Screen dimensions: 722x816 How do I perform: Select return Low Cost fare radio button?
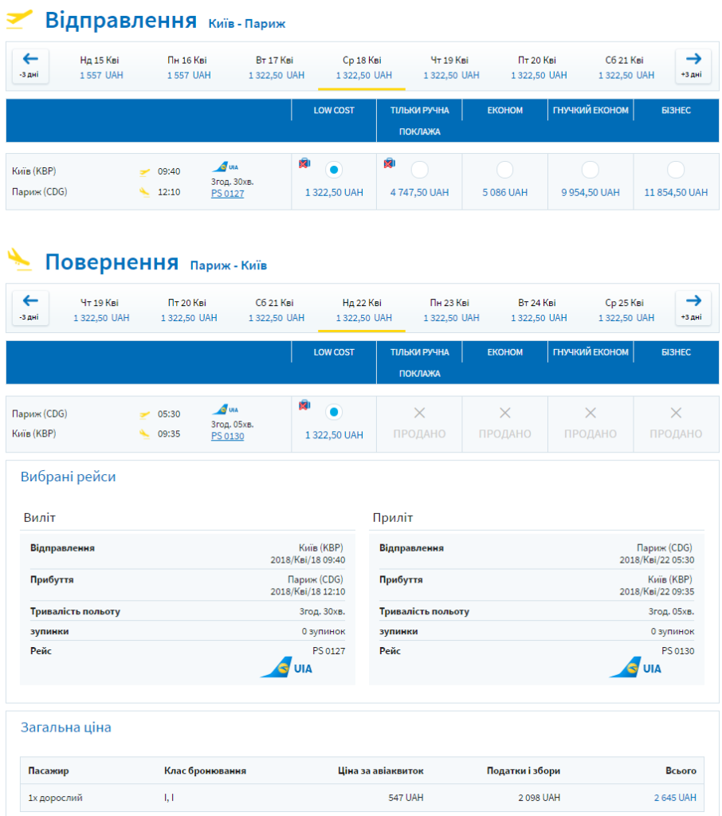tap(334, 412)
